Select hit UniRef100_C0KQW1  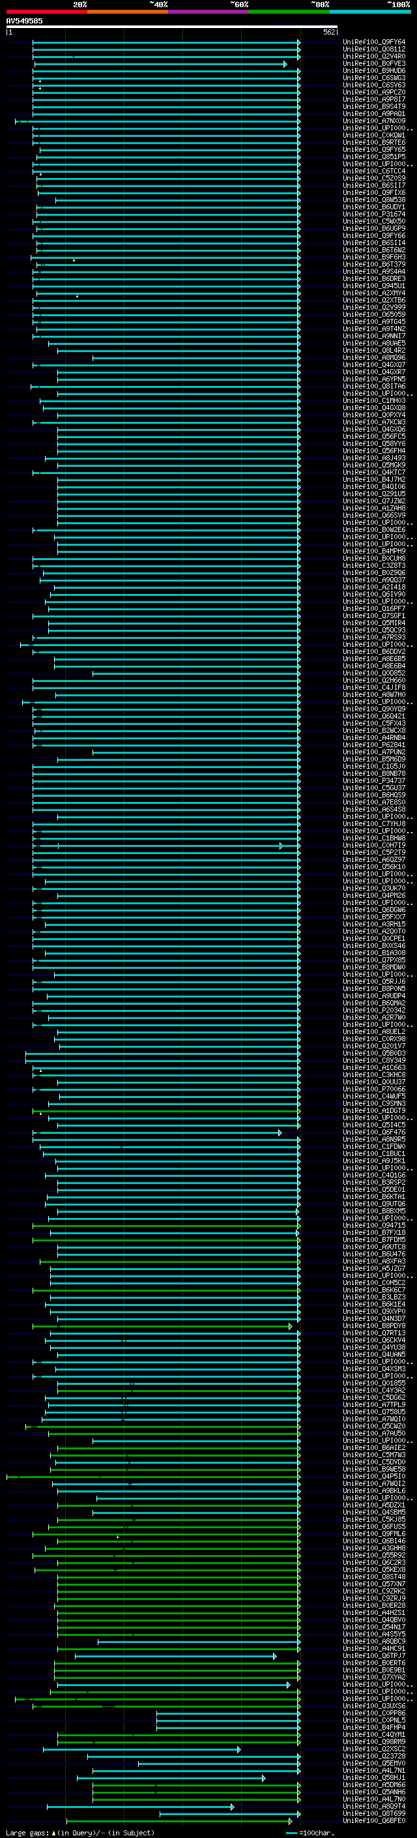click(374, 135)
